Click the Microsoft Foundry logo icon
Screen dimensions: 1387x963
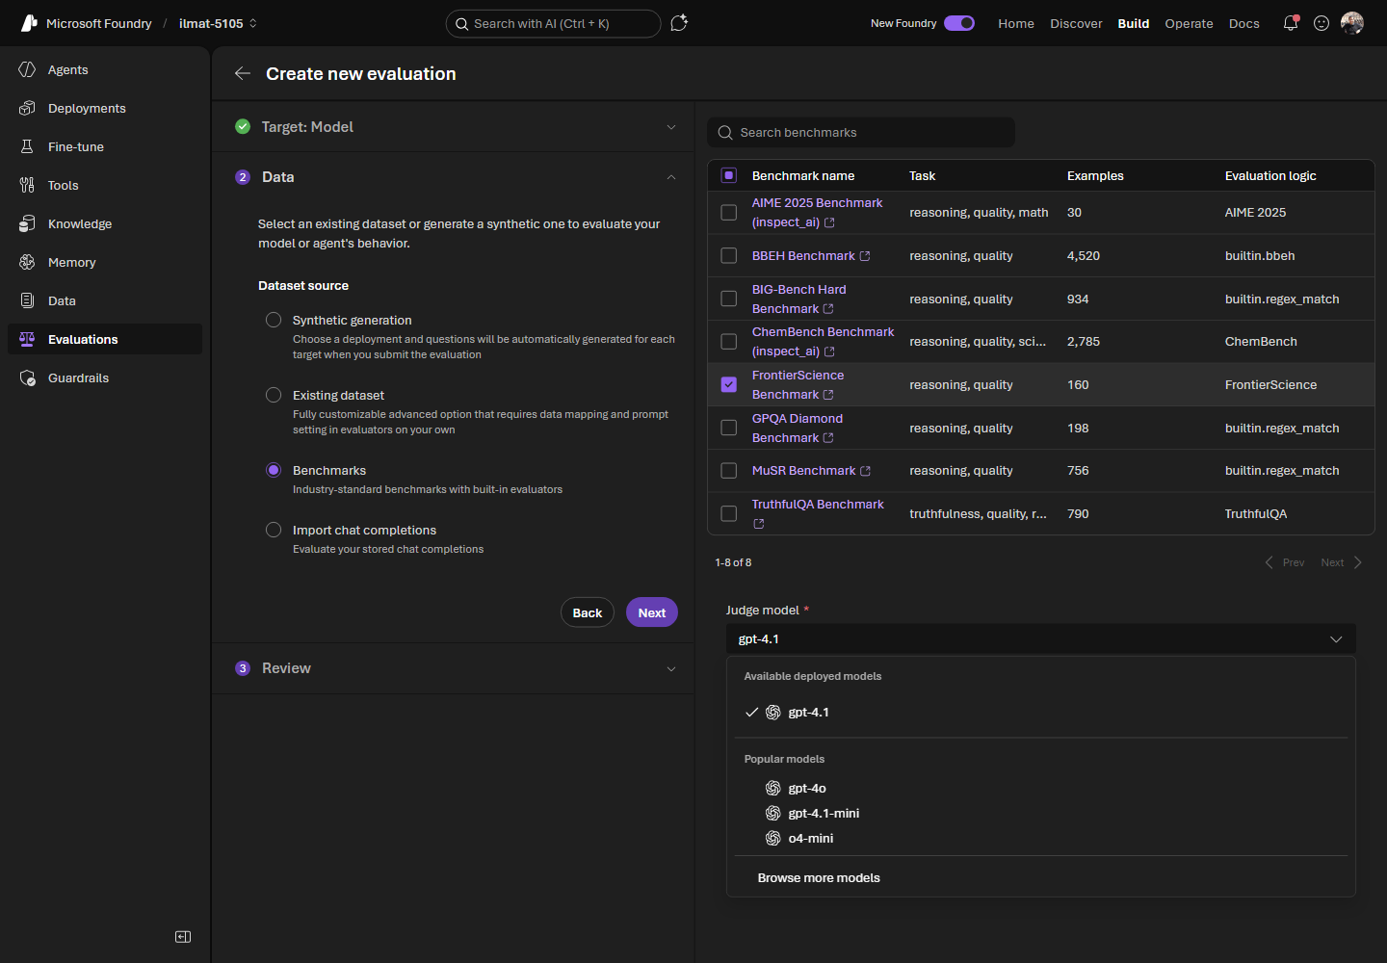pos(29,23)
